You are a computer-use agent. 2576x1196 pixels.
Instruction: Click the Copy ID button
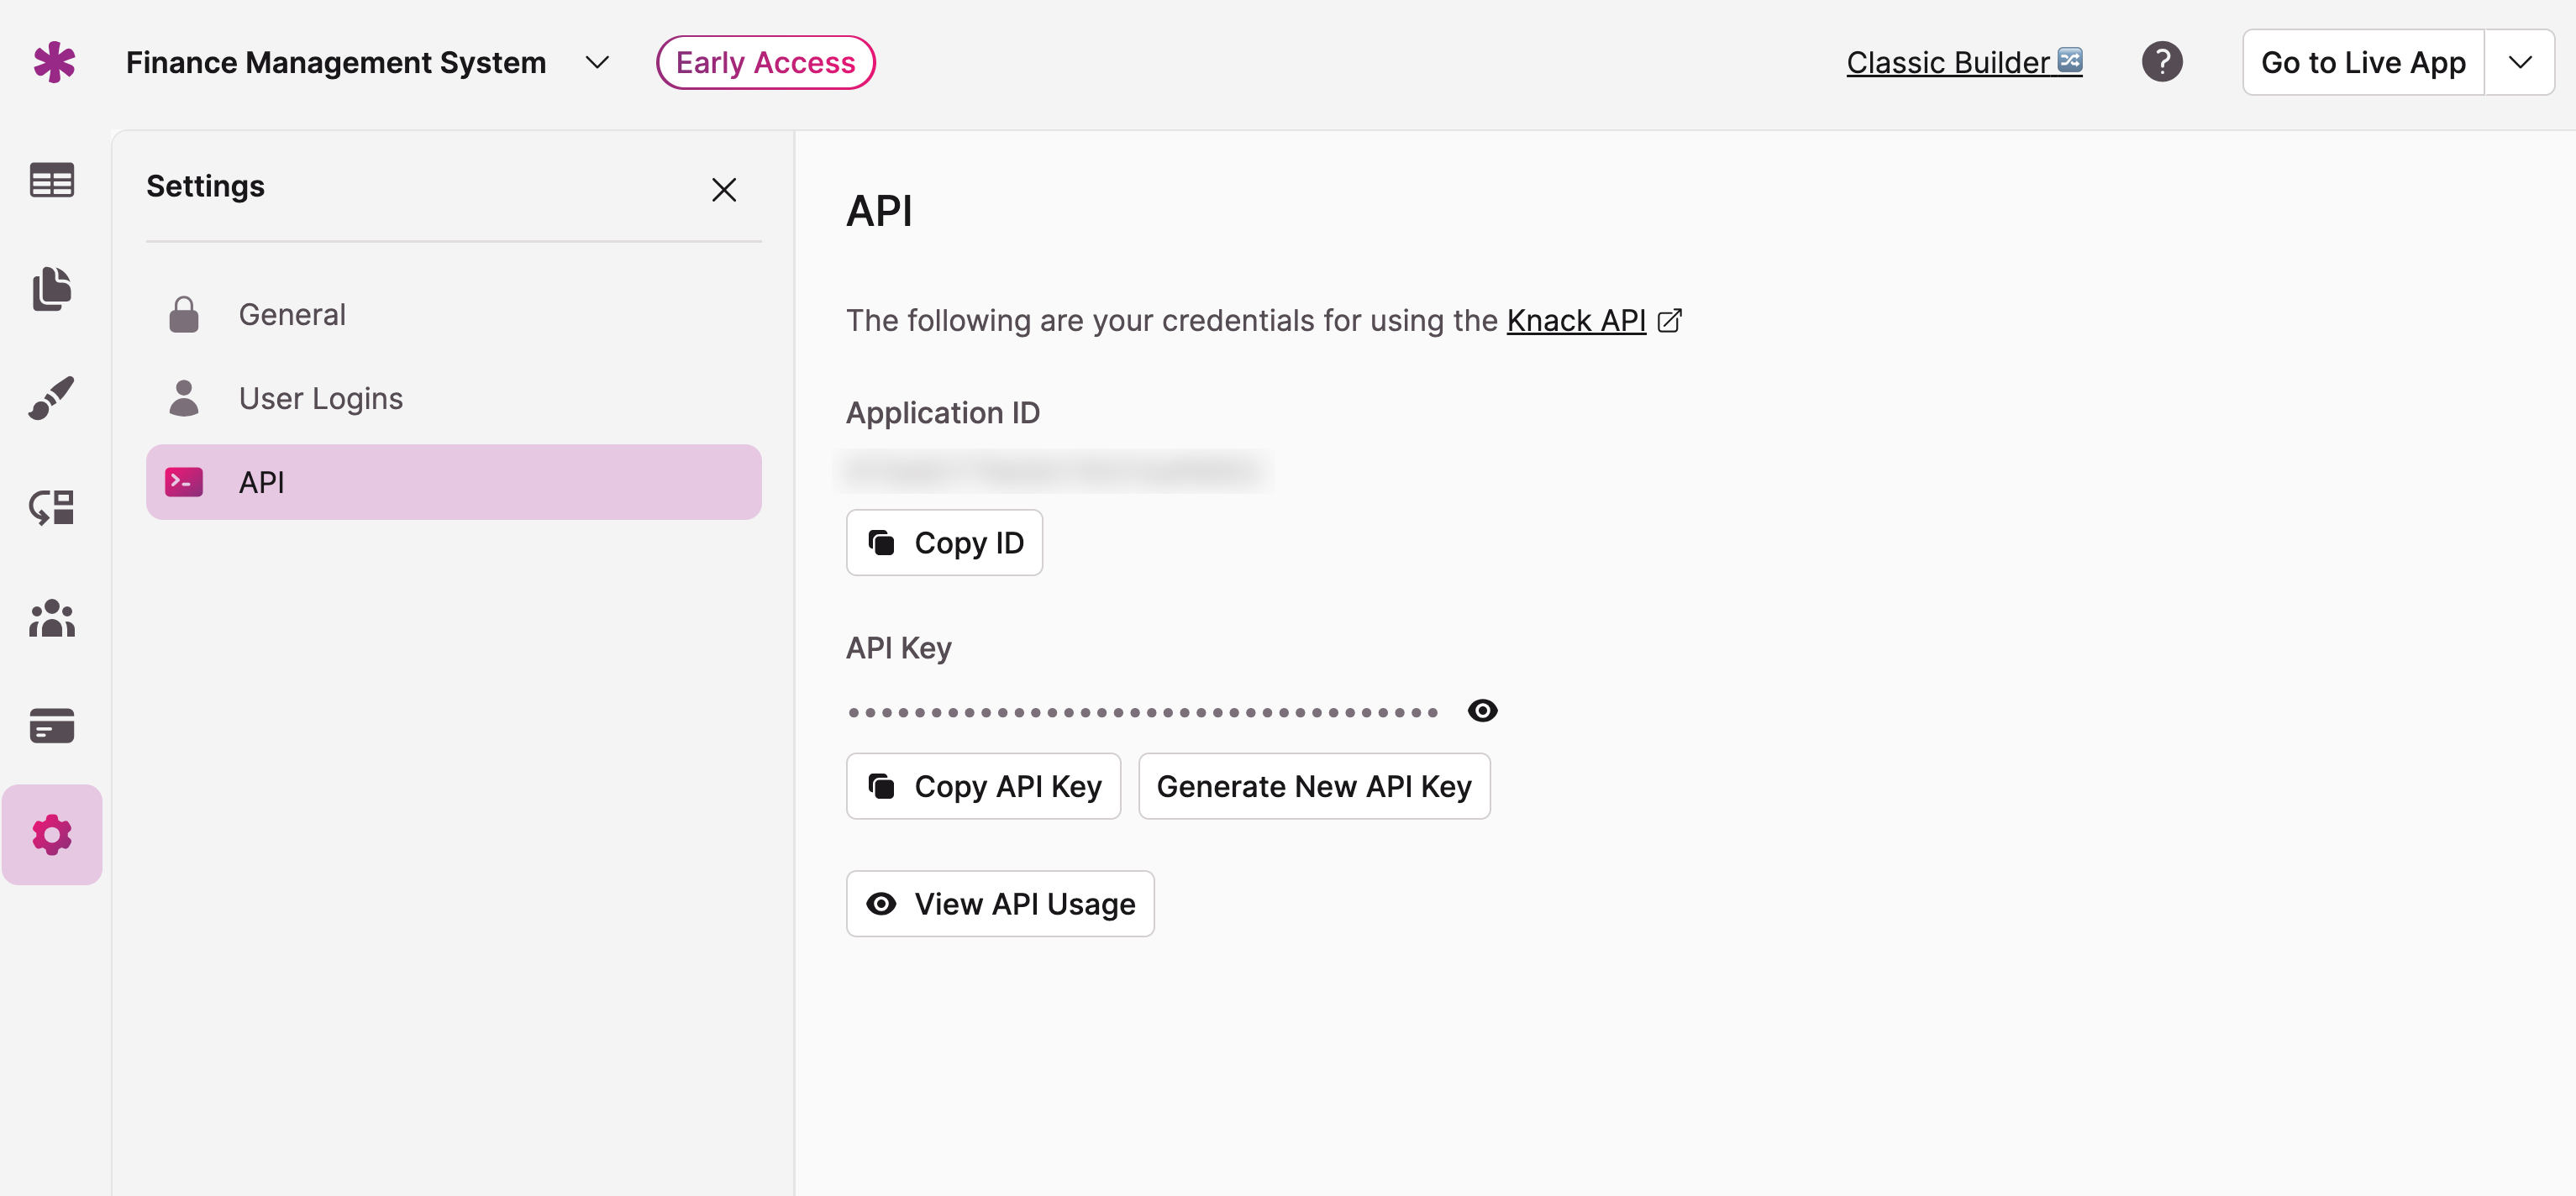(x=944, y=543)
